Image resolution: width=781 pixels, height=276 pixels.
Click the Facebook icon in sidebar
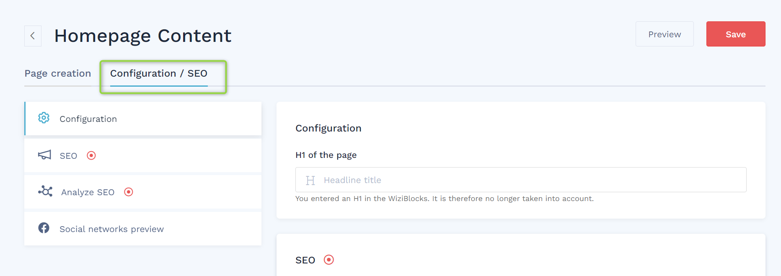(44, 228)
